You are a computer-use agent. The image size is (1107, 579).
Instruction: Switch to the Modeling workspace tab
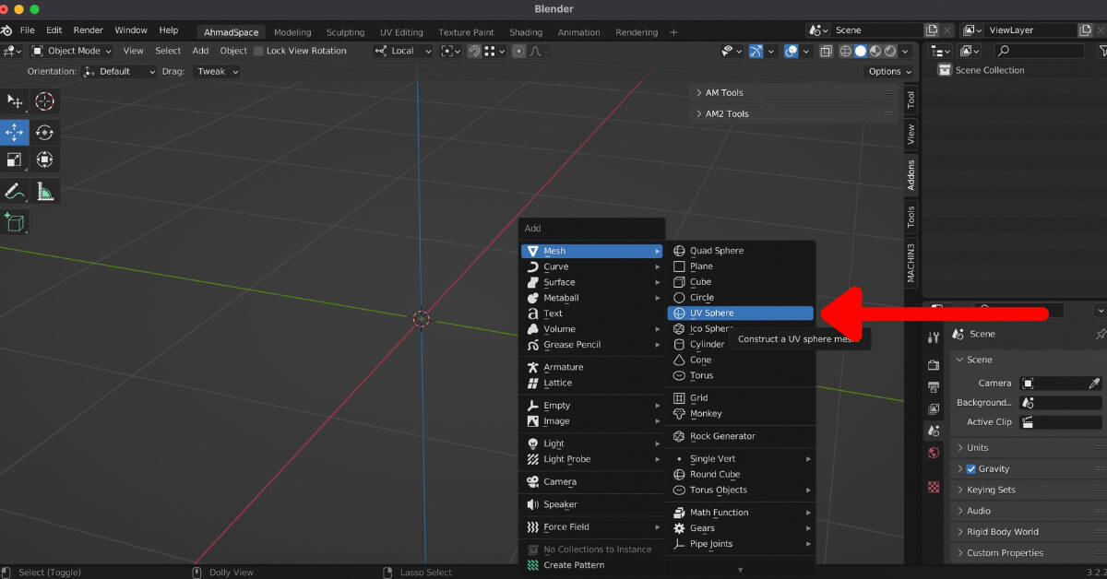pos(292,32)
